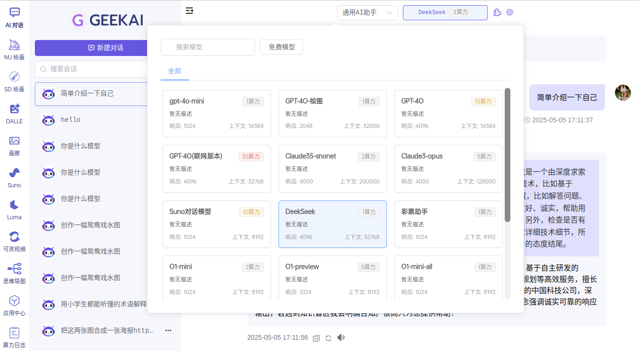
Task: Play reply aloud with speaker icon
Action: pos(341,337)
